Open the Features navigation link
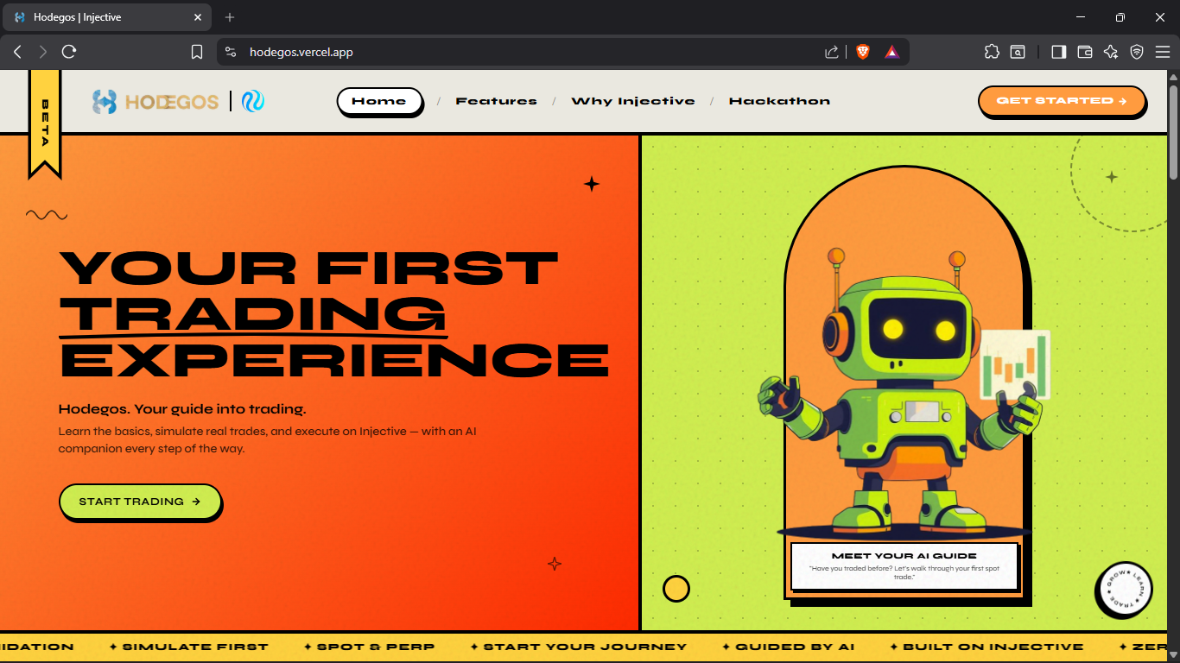The image size is (1180, 663). (497, 101)
